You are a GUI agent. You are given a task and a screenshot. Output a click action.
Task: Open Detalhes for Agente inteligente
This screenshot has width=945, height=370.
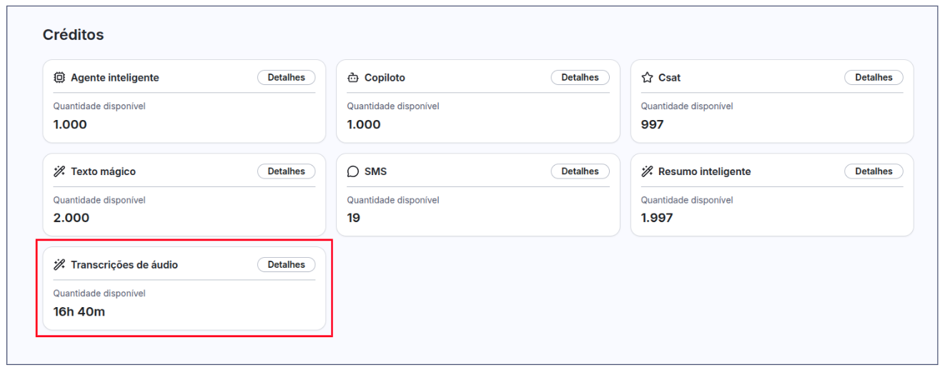[x=286, y=77]
